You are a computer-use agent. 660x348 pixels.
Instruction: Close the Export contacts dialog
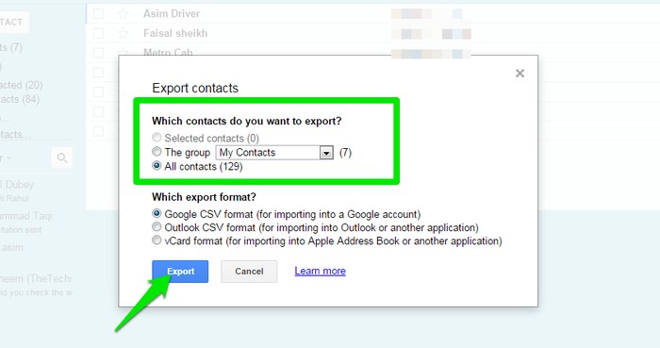(520, 74)
